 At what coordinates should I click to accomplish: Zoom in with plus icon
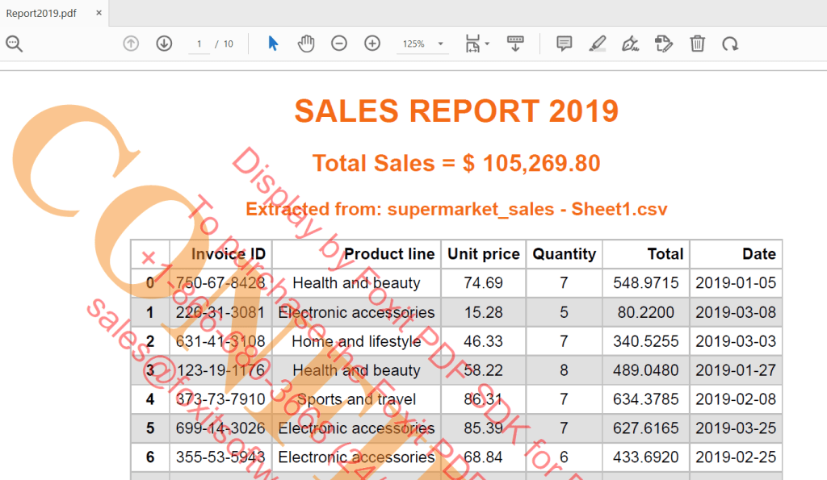[x=372, y=44]
